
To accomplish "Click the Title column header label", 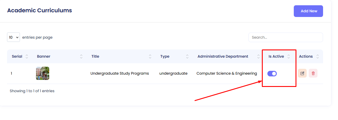I will pyautogui.click(x=95, y=56).
